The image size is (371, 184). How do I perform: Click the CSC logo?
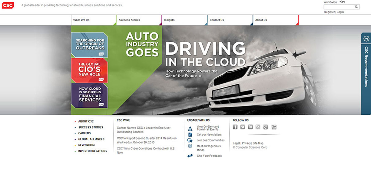8,5
